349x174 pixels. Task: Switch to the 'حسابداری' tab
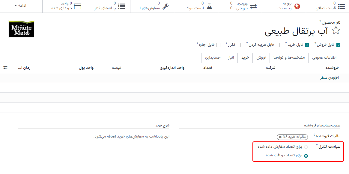pos(213,58)
